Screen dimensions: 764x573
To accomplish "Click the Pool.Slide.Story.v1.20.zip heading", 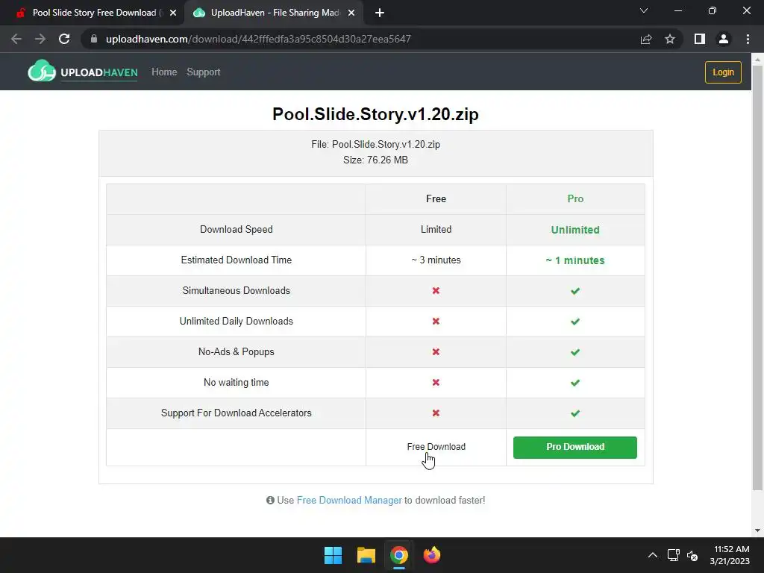I will tap(376, 114).
